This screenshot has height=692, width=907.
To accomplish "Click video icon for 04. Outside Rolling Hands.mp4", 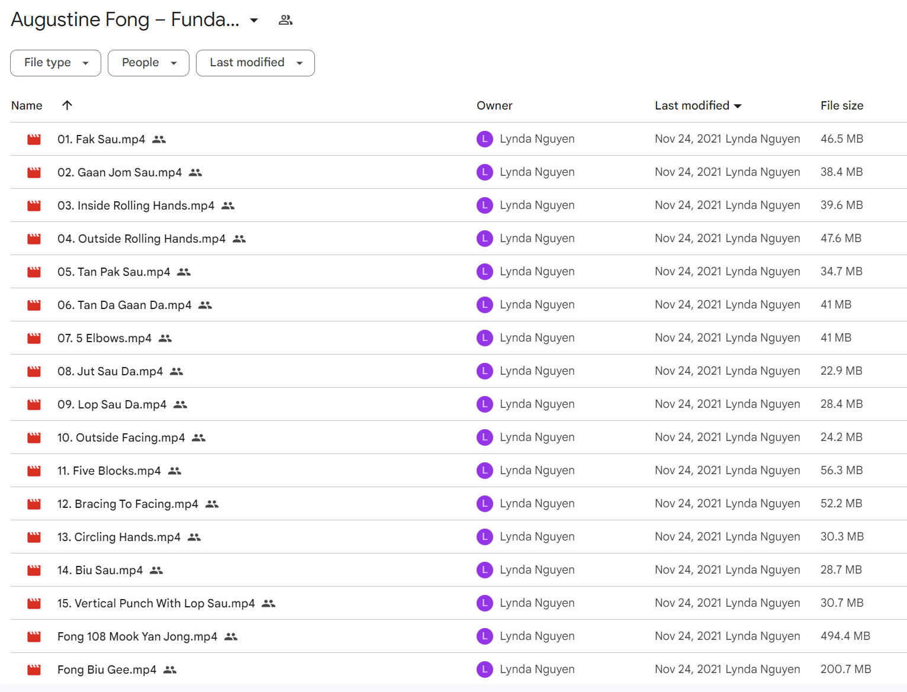I will [x=34, y=239].
